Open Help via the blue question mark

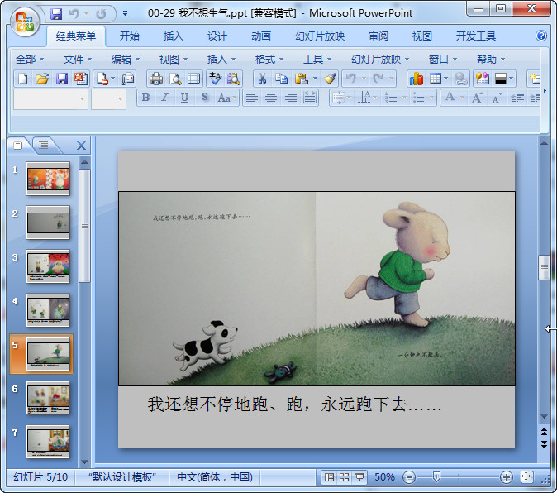(541, 36)
